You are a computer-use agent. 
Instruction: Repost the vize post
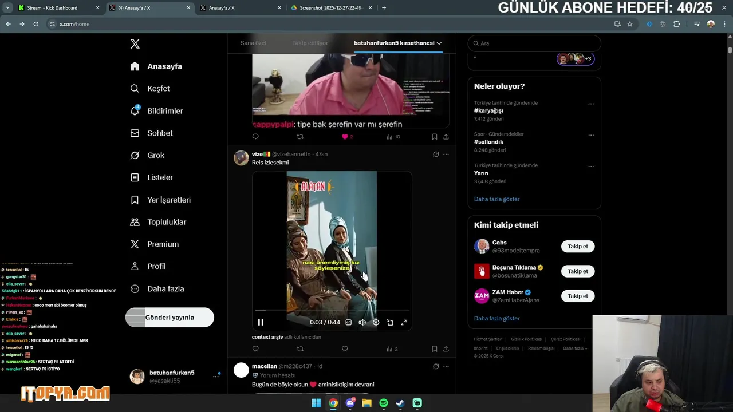coord(300,349)
